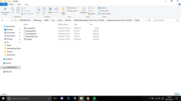Open Explorer help icon

[x=179, y=4]
